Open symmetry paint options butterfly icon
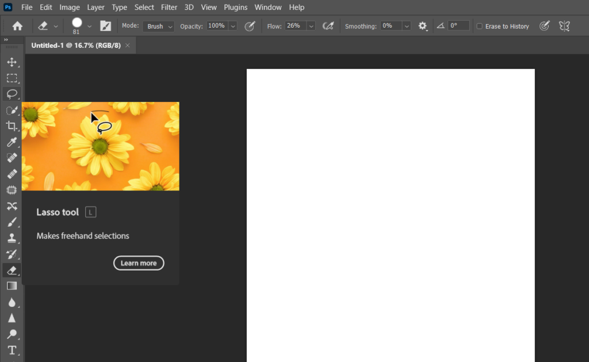 pos(564,26)
